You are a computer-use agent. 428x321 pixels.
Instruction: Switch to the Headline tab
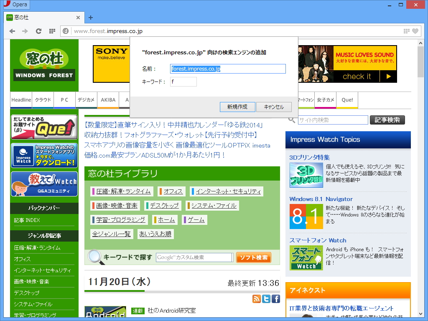click(20, 100)
